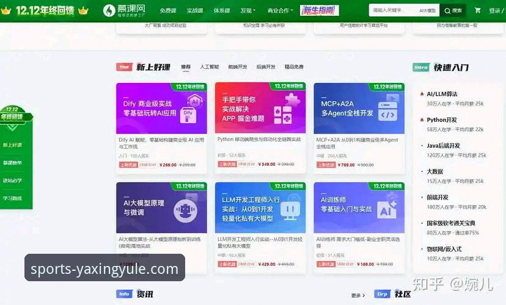The width and height of the screenshot is (506, 305).
Task: Open the 手把手带你实战解决APP掘金难题 course thumbnail
Action: [x=260, y=107]
